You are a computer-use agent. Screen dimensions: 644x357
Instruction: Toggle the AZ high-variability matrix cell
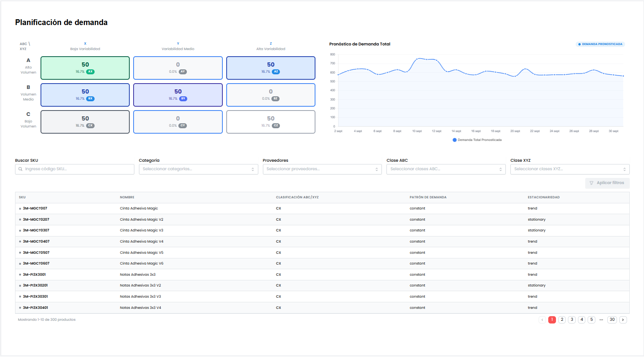pos(270,68)
